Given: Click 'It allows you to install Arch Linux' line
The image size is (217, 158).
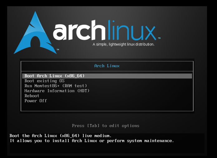Looking at the screenshot, I should point(91,141).
